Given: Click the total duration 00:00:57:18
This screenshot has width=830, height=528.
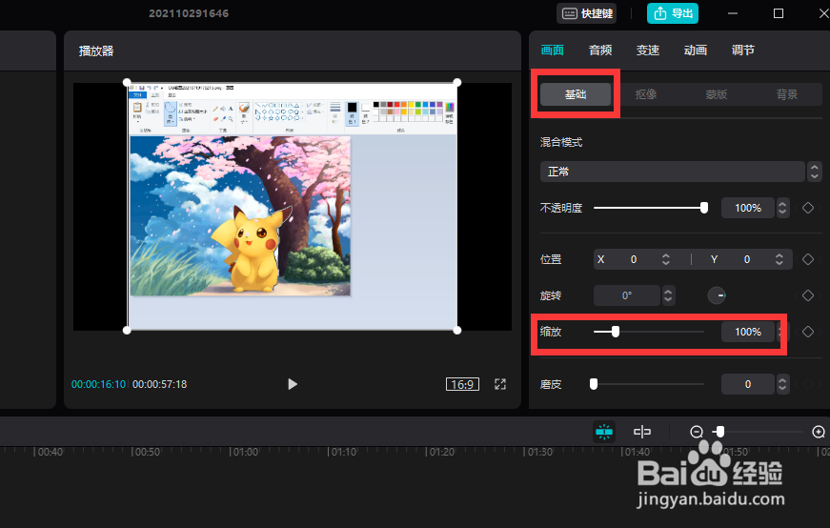Looking at the screenshot, I should pos(160,384).
